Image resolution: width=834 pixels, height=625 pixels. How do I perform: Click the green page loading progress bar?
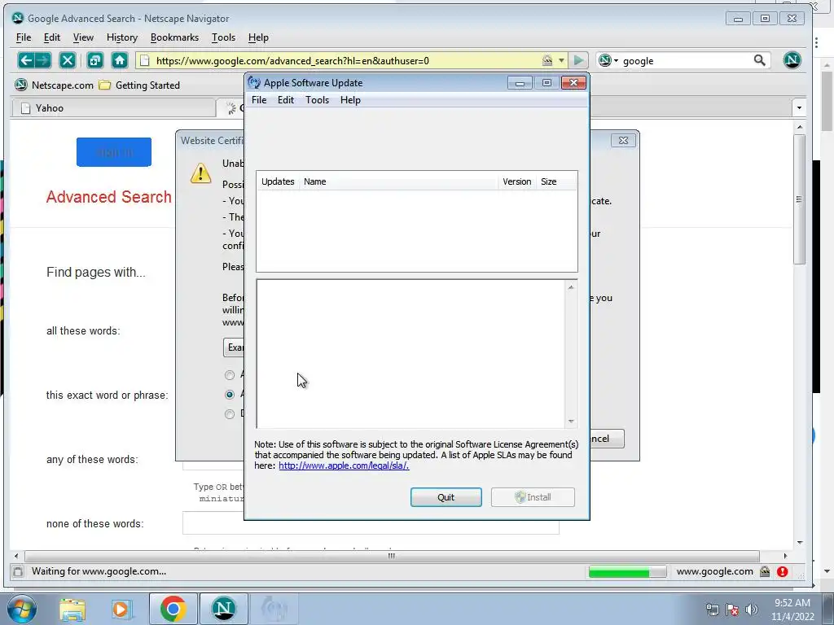[x=627, y=571]
